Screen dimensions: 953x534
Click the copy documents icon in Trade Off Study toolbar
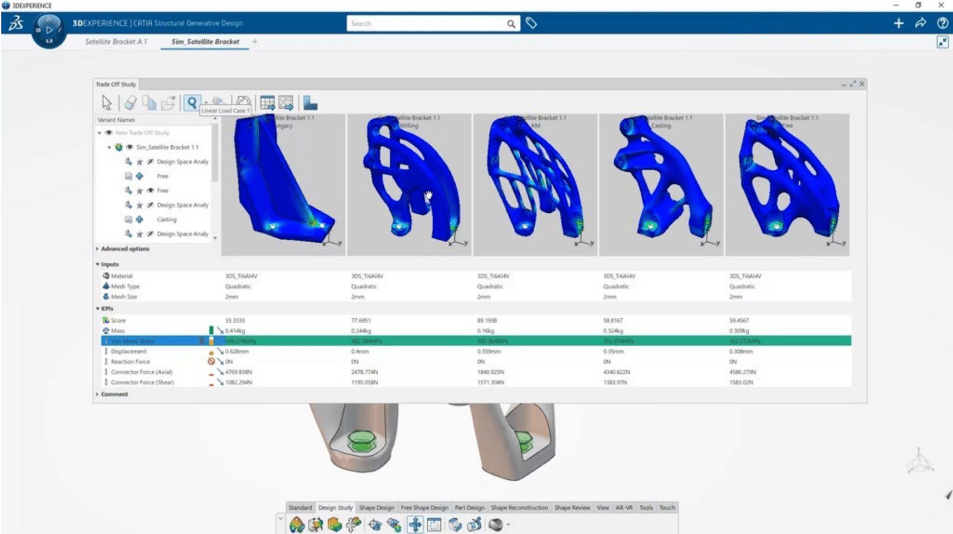(149, 102)
